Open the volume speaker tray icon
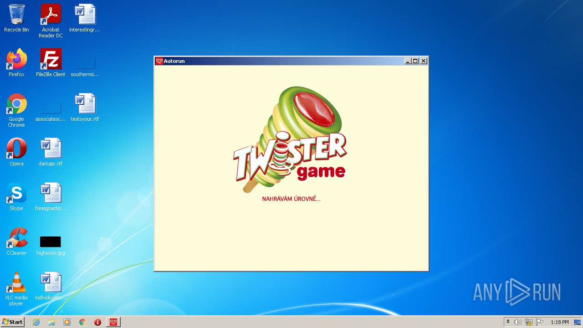Screen dimensions: 583x328 (x=518, y=322)
